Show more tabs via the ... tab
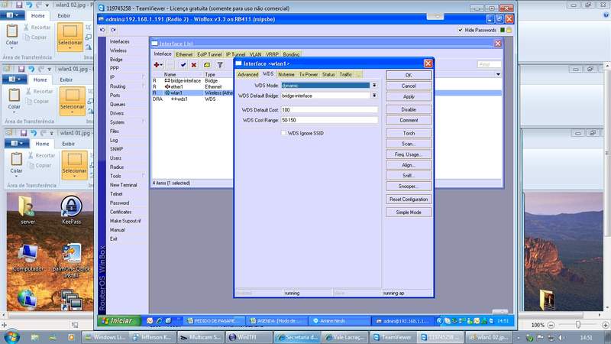The height and width of the screenshot is (344, 611). (358, 74)
